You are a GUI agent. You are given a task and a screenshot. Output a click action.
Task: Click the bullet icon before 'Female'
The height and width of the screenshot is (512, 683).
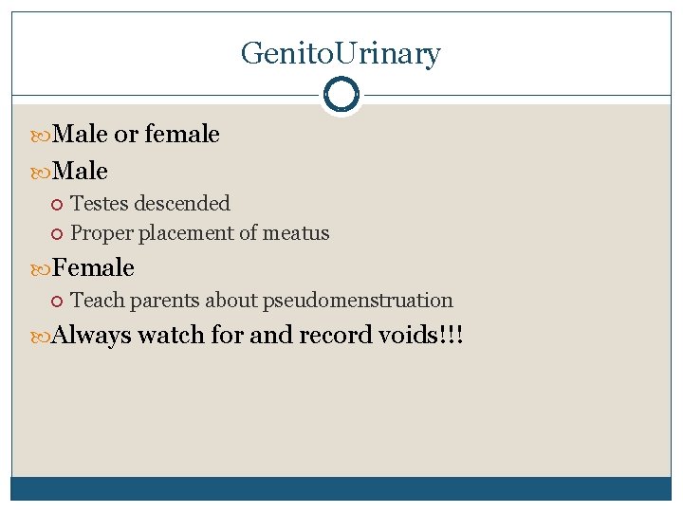[43, 268]
